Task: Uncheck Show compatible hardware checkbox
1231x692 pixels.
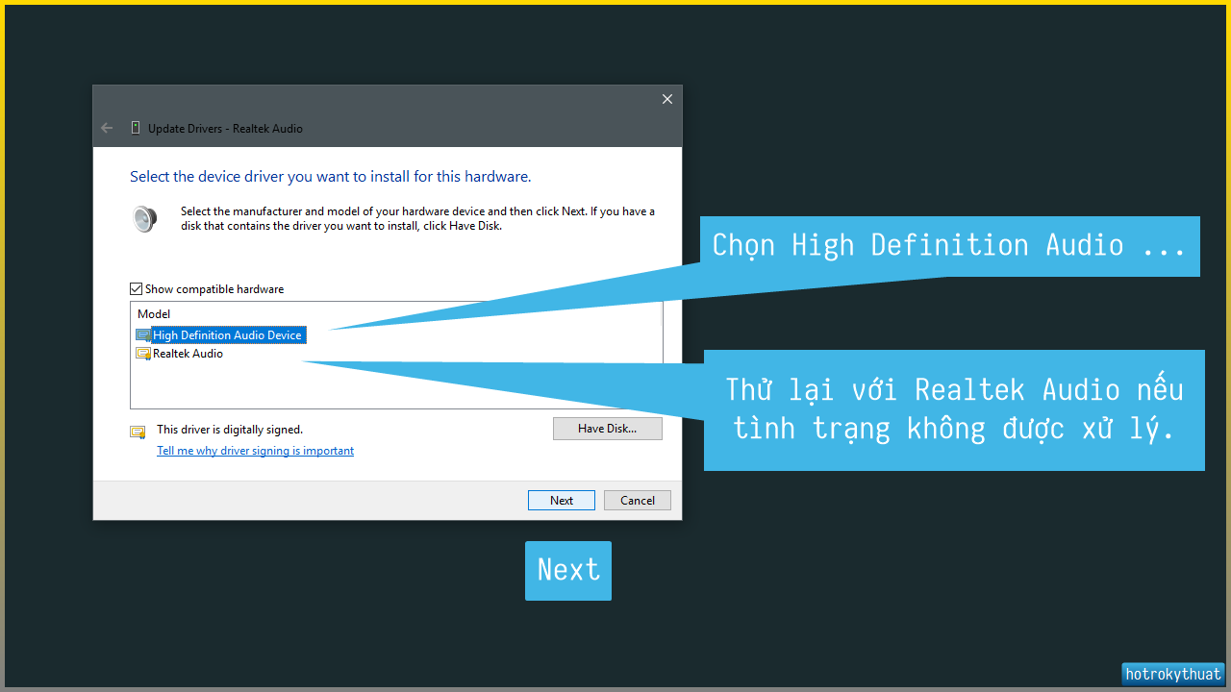Action: [136, 289]
